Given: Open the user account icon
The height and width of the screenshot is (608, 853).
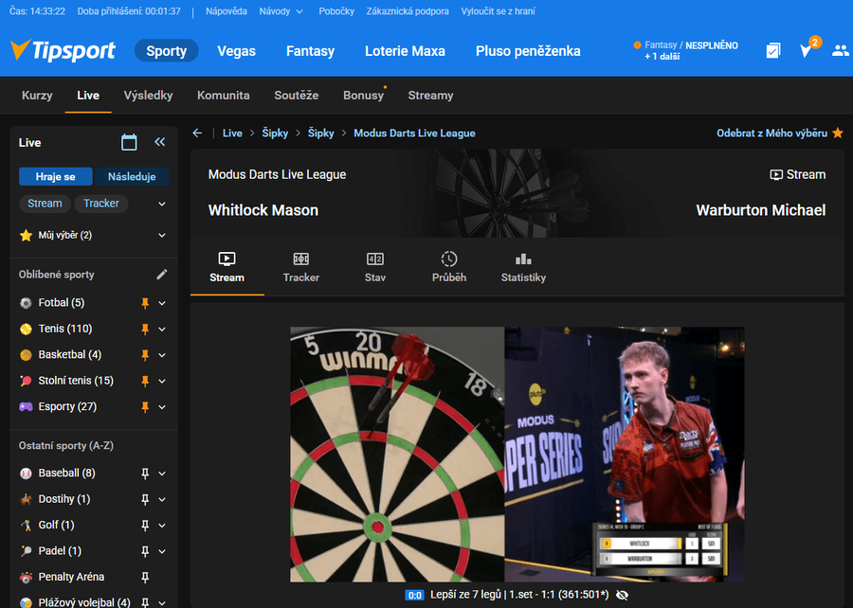Looking at the screenshot, I should [841, 50].
